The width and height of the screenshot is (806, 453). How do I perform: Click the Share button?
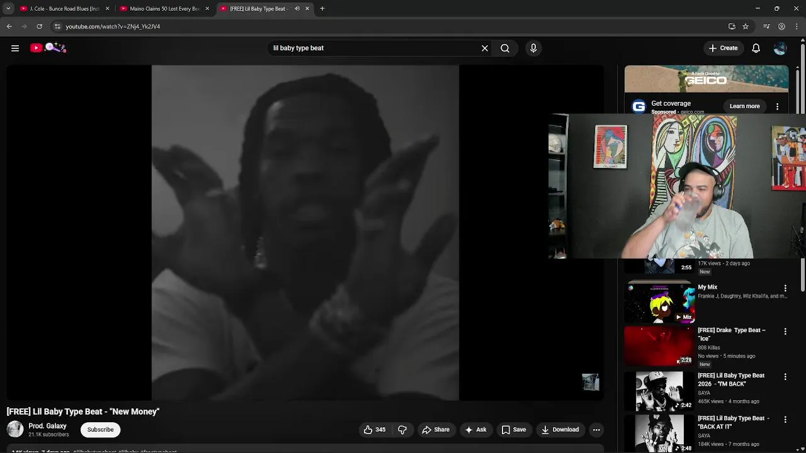click(x=436, y=430)
